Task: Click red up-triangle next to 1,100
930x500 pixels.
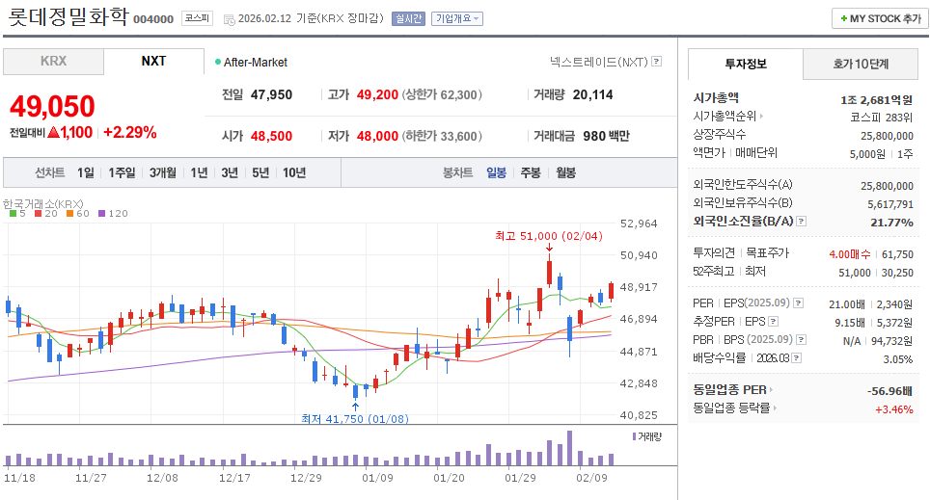Action: 53,132
